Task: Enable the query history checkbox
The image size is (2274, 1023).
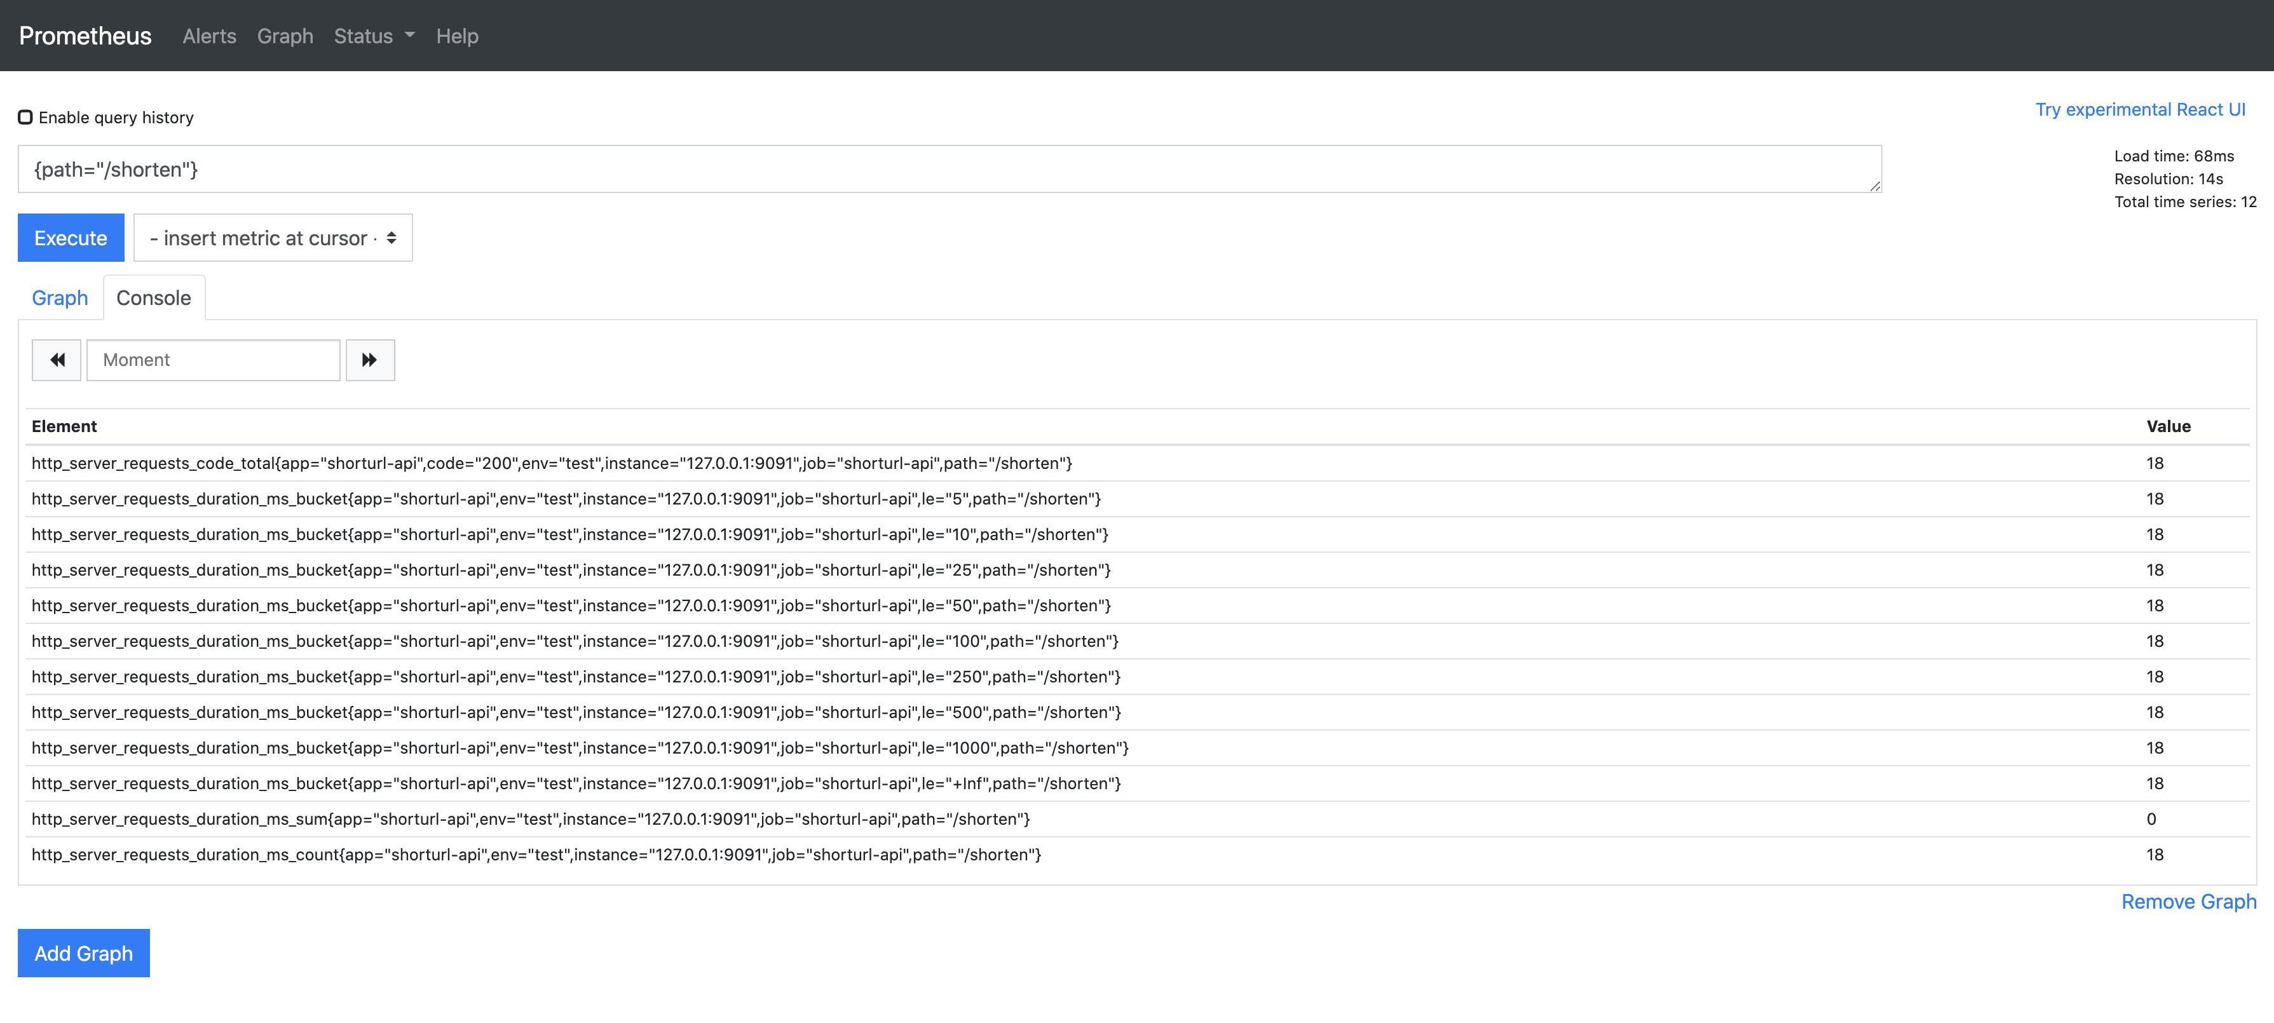Action: pos(25,118)
